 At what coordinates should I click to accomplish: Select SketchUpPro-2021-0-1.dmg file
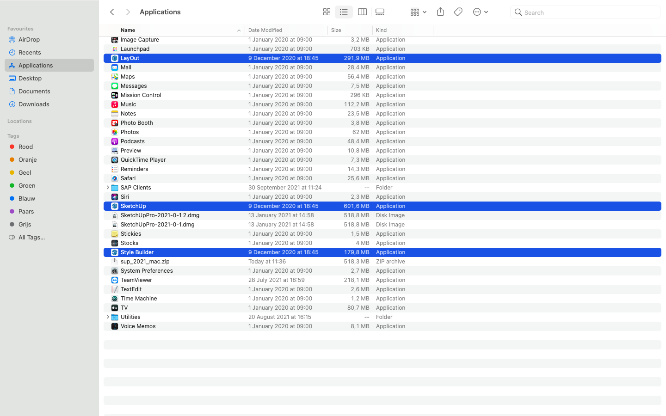coord(382,225)
